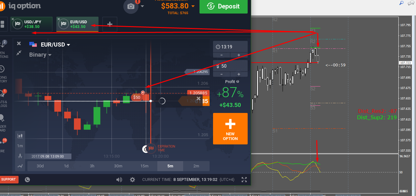Increase expiration time with plus
The width and height of the screenshot is (416, 196).
239,55
